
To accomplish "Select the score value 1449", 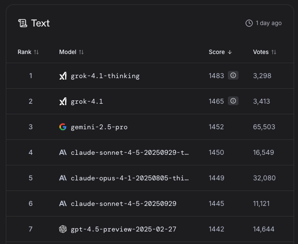I will (x=216, y=178).
